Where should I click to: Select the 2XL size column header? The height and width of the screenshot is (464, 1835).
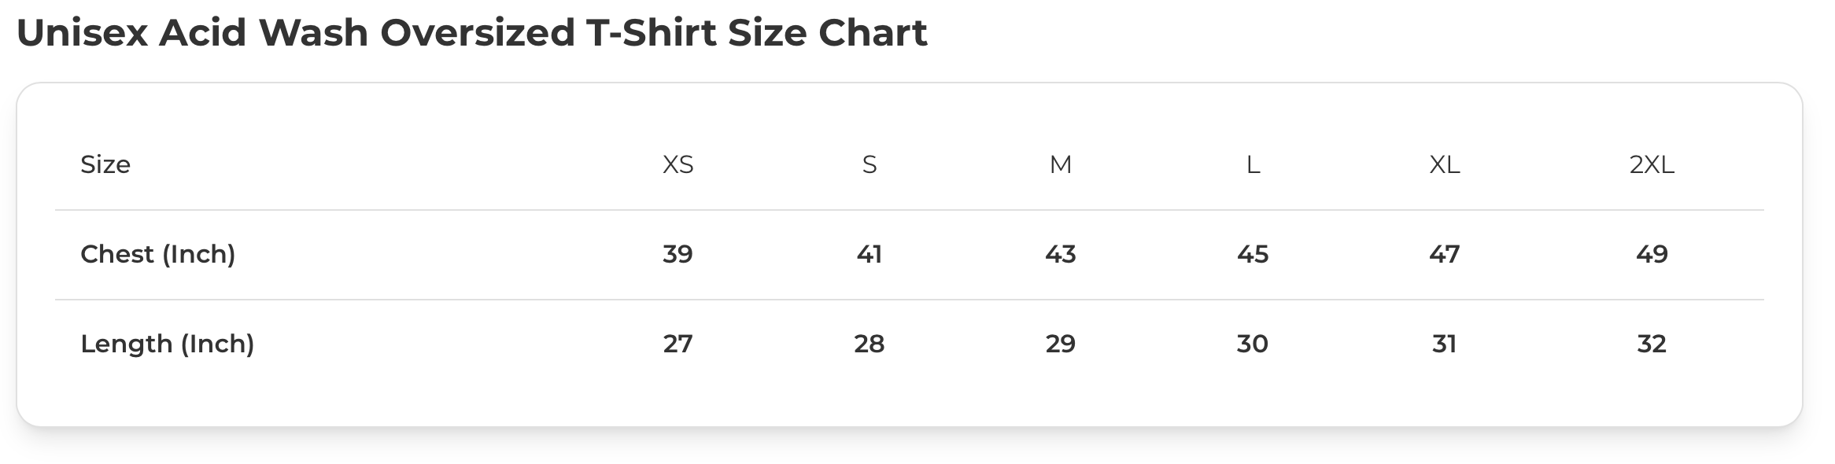click(x=1651, y=164)
